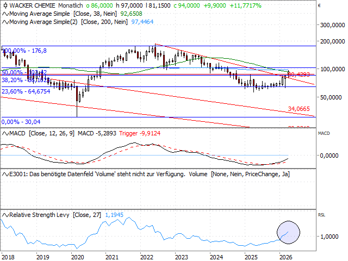Click the close value c 94,0000

187,5
